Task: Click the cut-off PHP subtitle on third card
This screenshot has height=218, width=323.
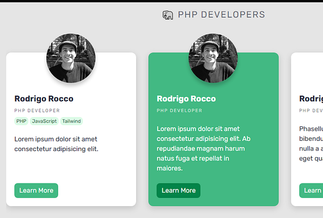Action: point(311,111)
